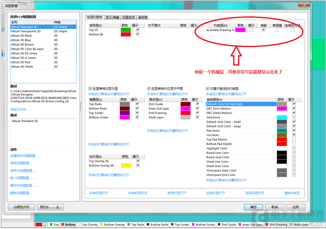Image resolution: width=326 pixels, height=229 pixels.
Task: Select Altium 3D Brown configuration row
Action: pyautogui.click(x=43, y=44)
